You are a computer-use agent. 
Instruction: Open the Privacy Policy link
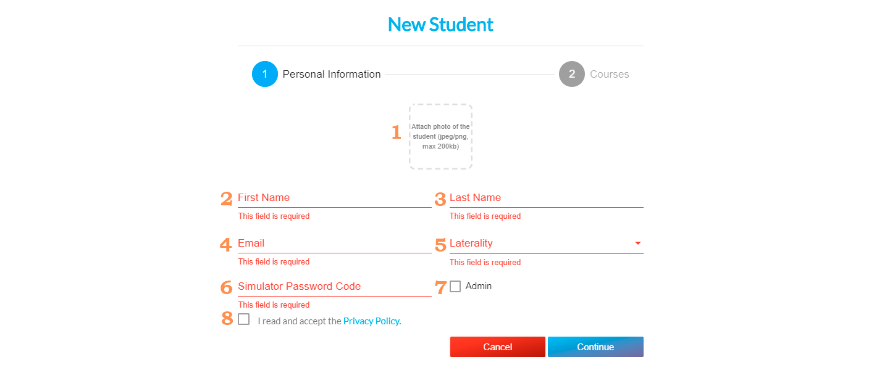(x=372, y=321)
